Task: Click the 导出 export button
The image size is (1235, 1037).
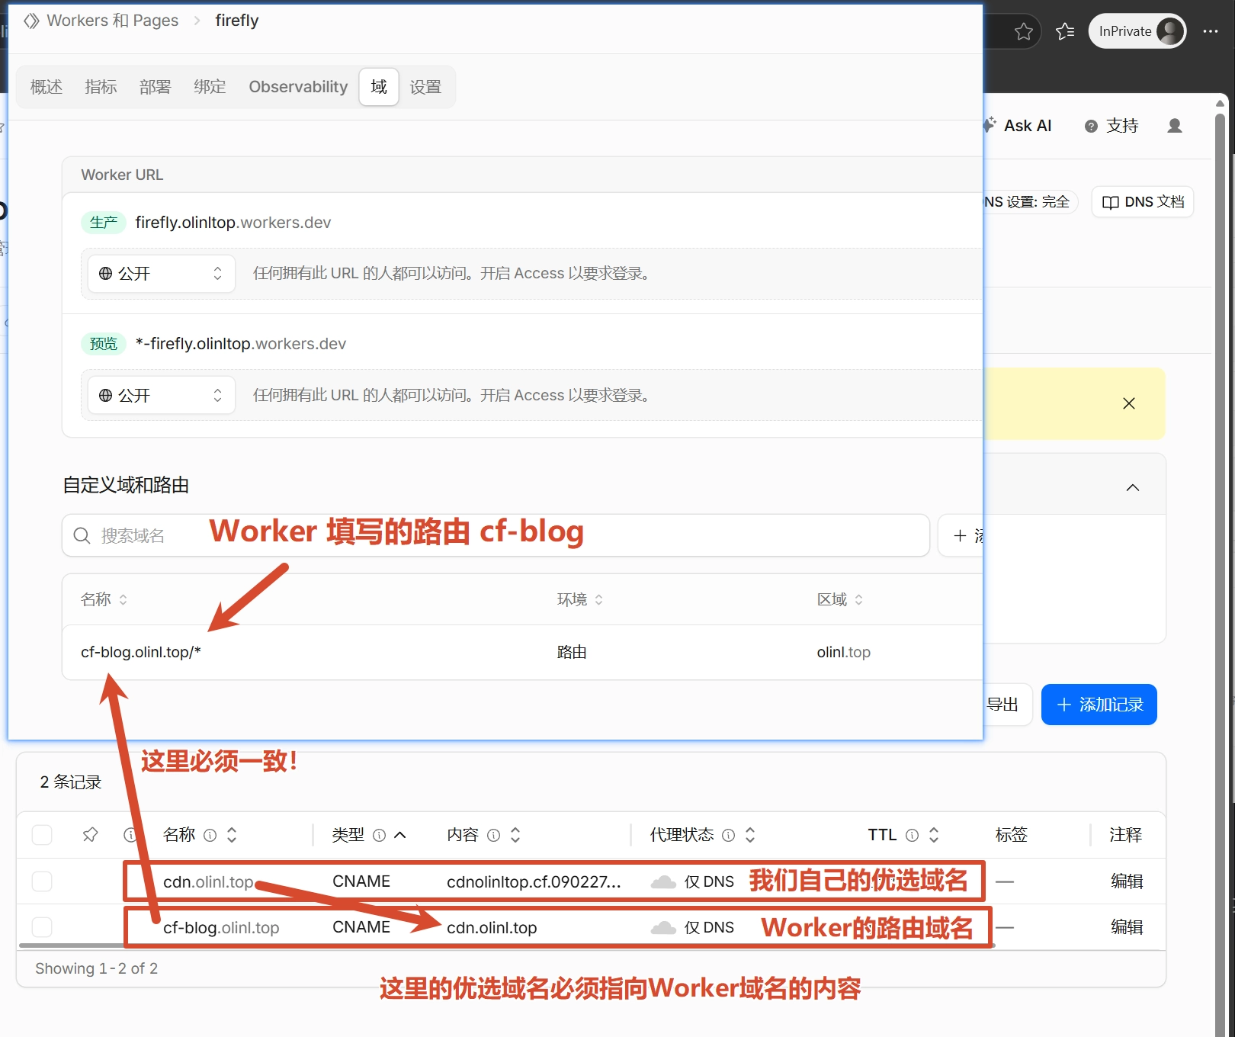Action: click(1003, 705)
